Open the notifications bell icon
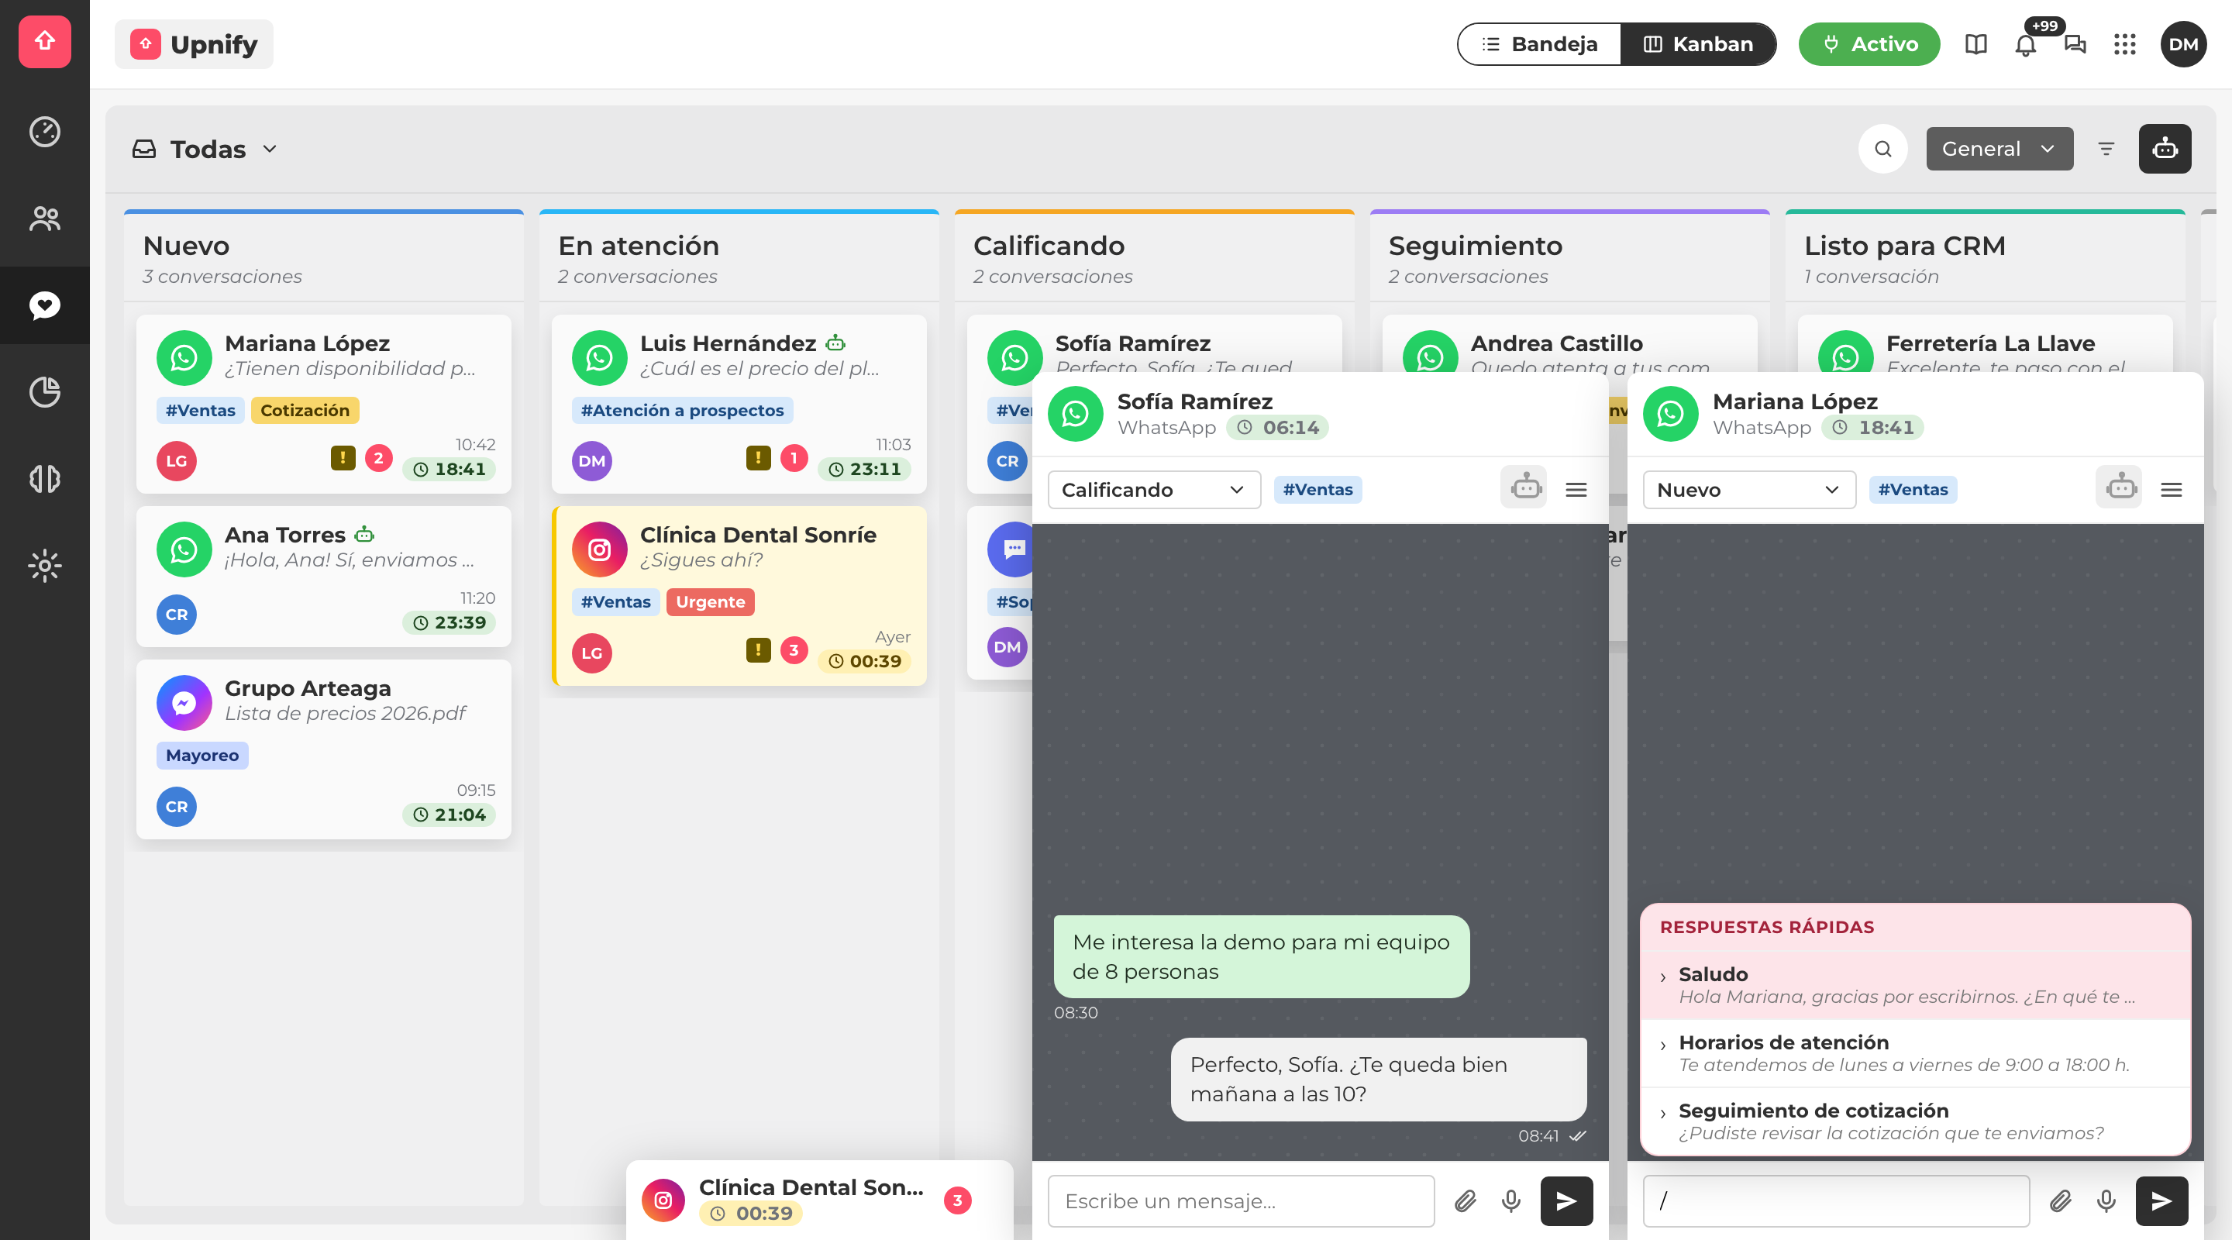 [x=2025, y=44]
